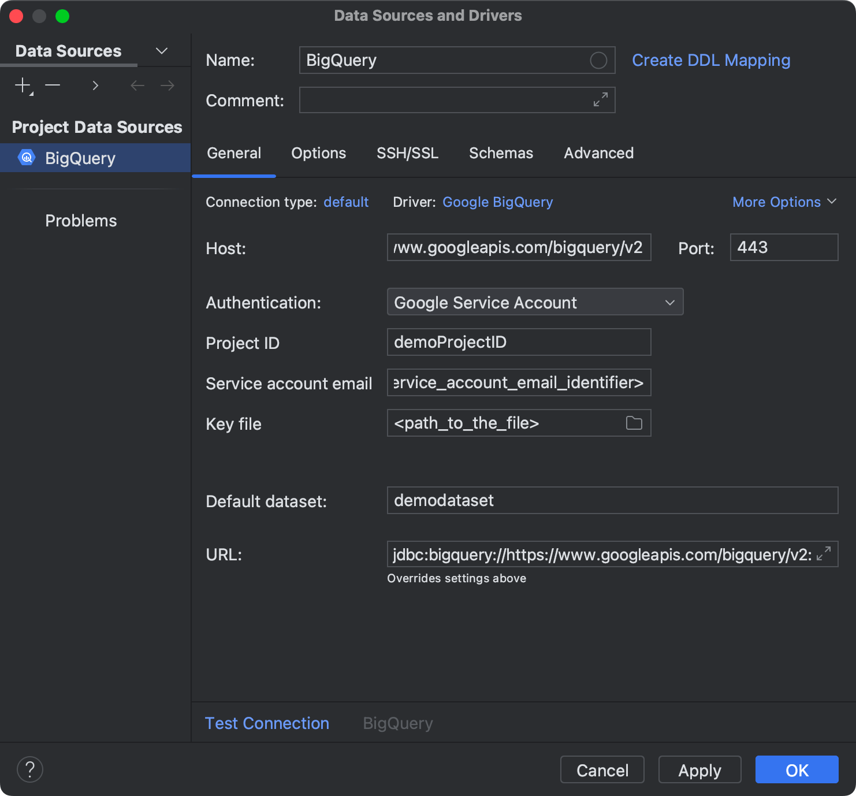Add a new data source with the plus icon
The width and height of the screenshot is (856, 796).
[x=22, y=85]
